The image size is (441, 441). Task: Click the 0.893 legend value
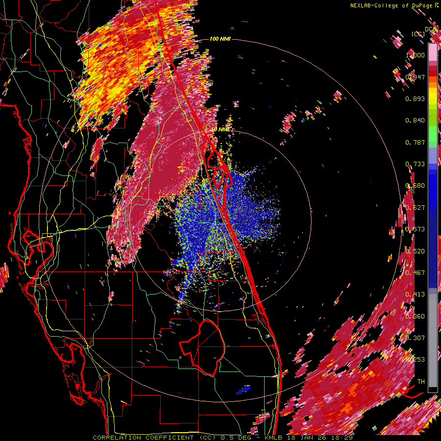415,98
